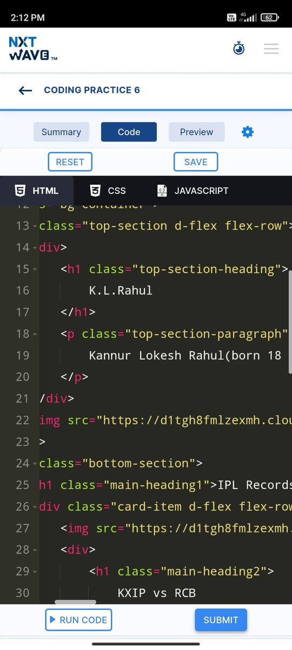This screenshot has width=292, height=650.
Task: Collapse the code fold on line 24
Action: click(x=35, y=464)
